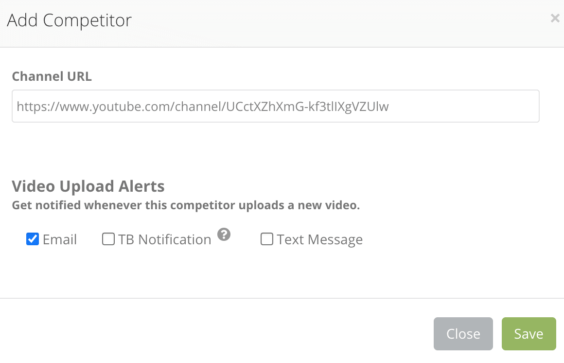Click the word "Notification" beside middle checkbox
This screenshot has width=564, height=363.
point(175,240)
